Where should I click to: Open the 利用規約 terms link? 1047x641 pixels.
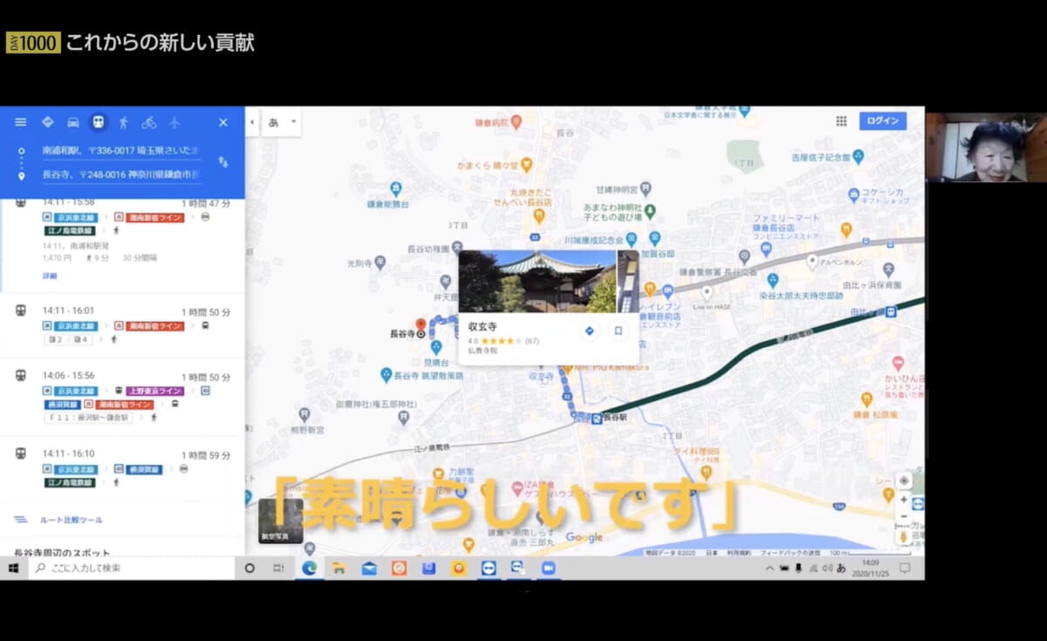[x=740, y=553]
